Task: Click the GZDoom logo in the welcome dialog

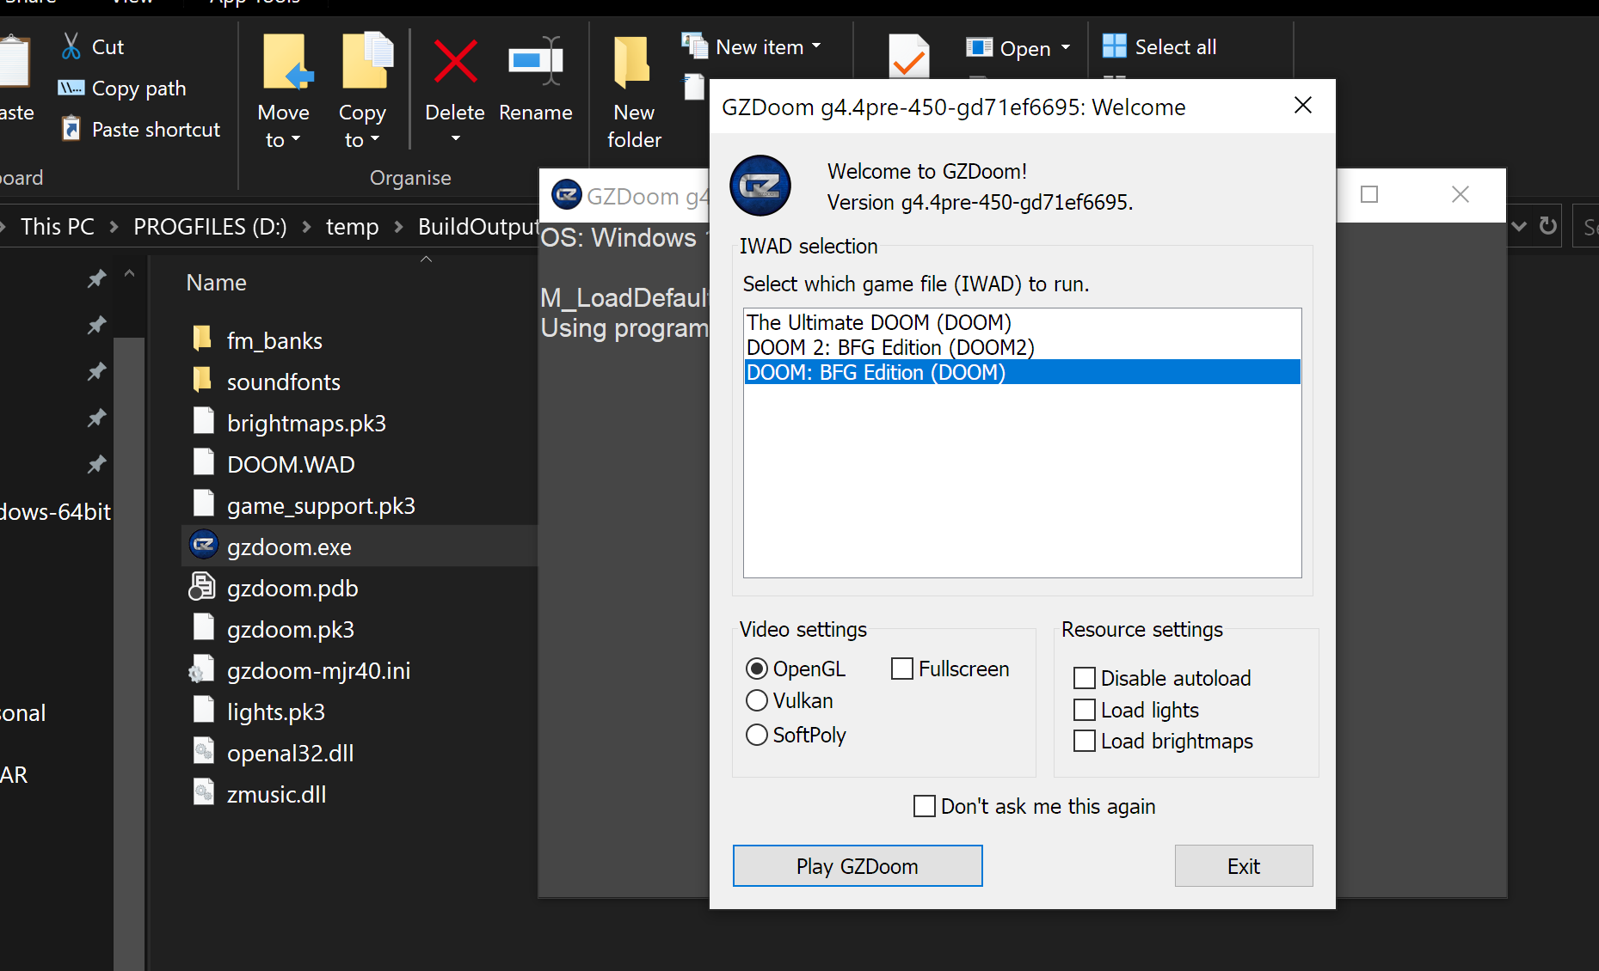Action: [x=760, y=186]
